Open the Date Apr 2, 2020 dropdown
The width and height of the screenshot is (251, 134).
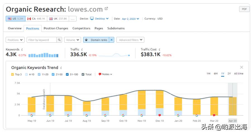click(130, 19)
